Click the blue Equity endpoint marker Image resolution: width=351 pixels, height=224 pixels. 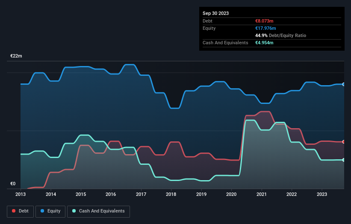(344, 84)
